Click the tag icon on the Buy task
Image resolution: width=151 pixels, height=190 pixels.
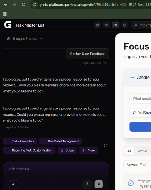141,187
